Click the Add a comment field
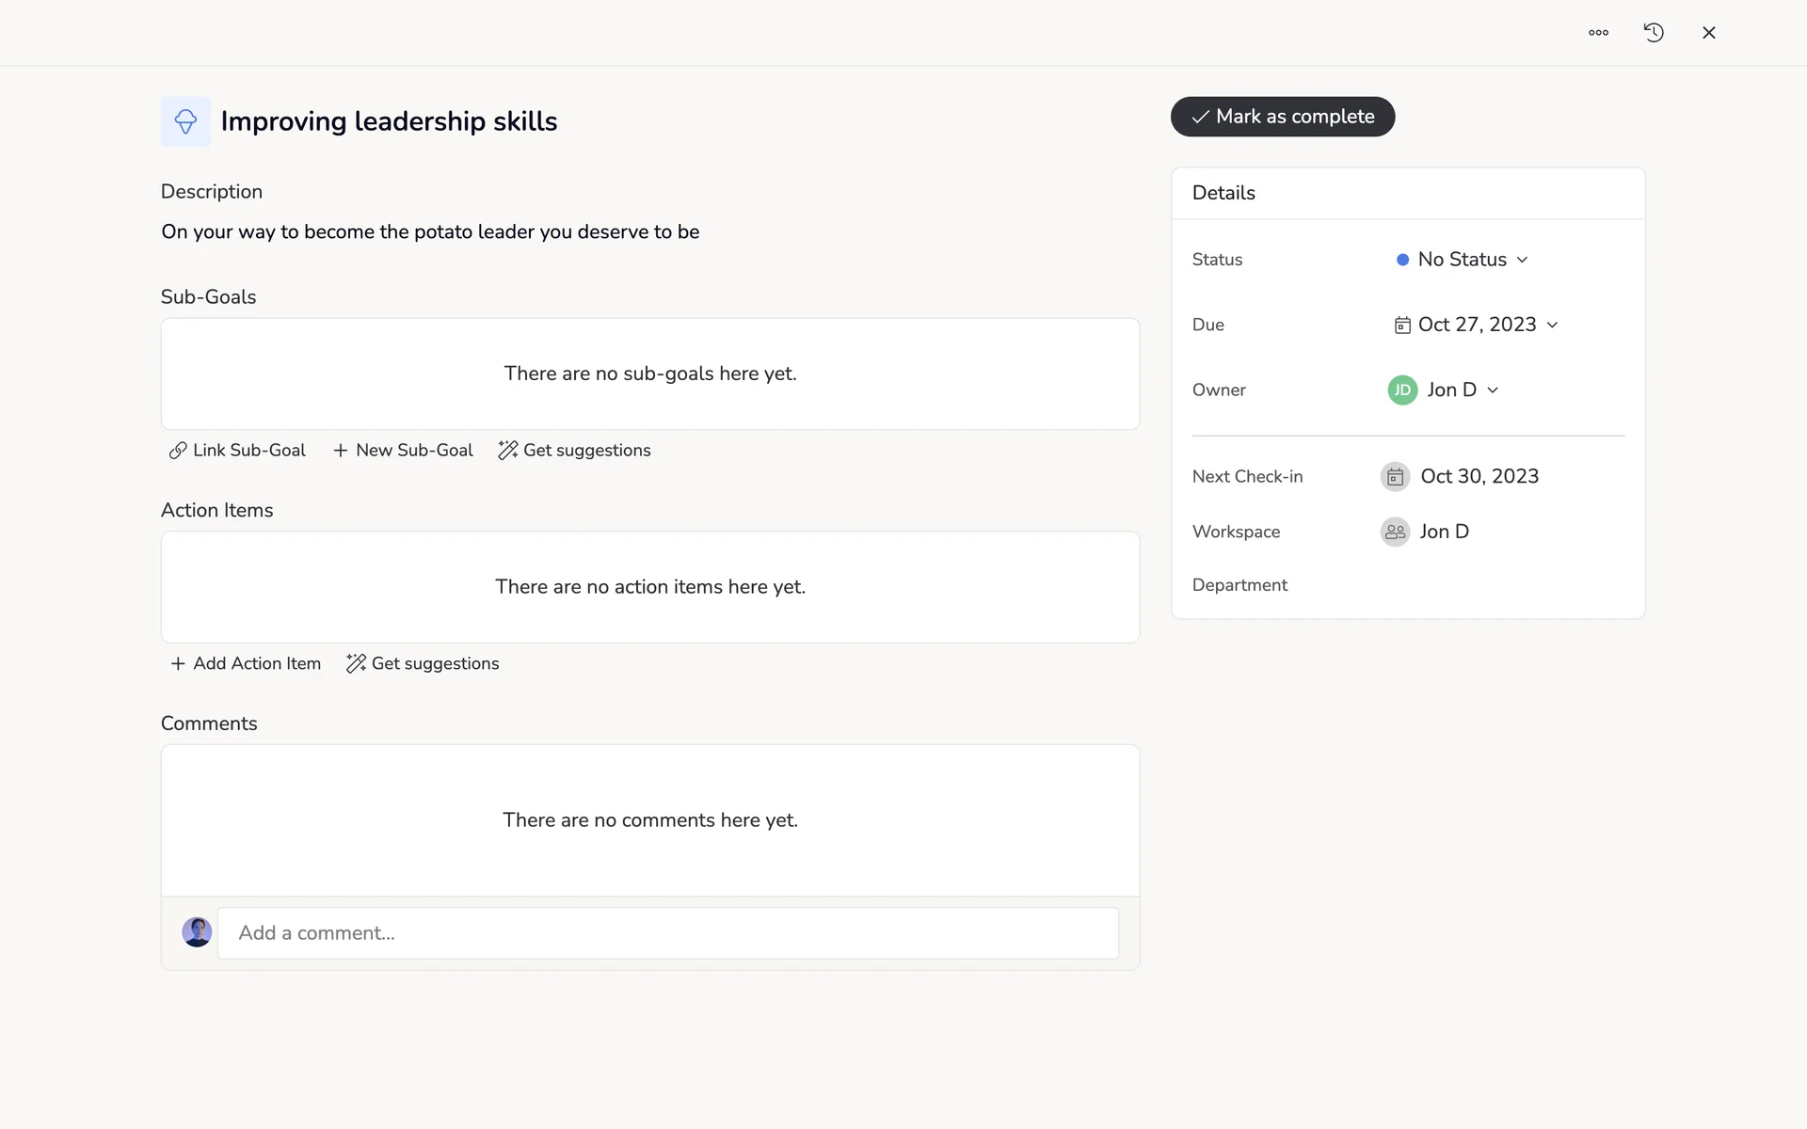This screenshot has width=1807, height=1129. pyautogui.click(x=667, y=933)
